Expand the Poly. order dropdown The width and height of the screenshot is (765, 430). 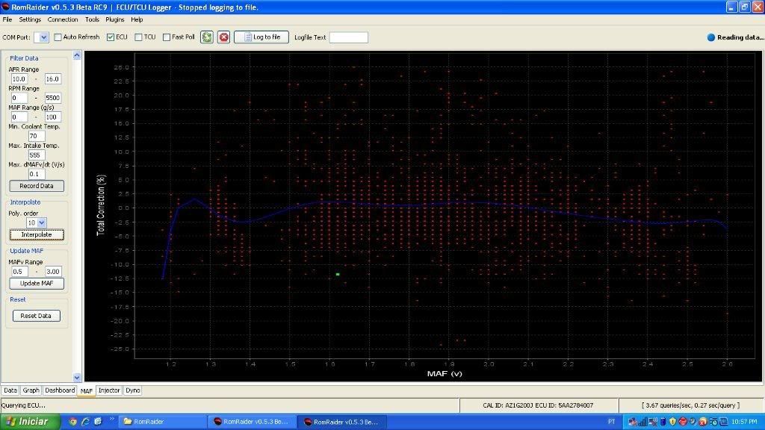click(x=41, y=222)
